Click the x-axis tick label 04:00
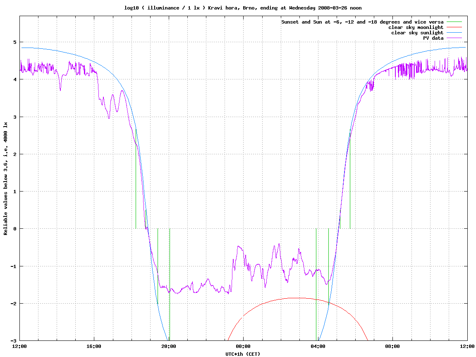Screen dimensions: 476x357 318,346
